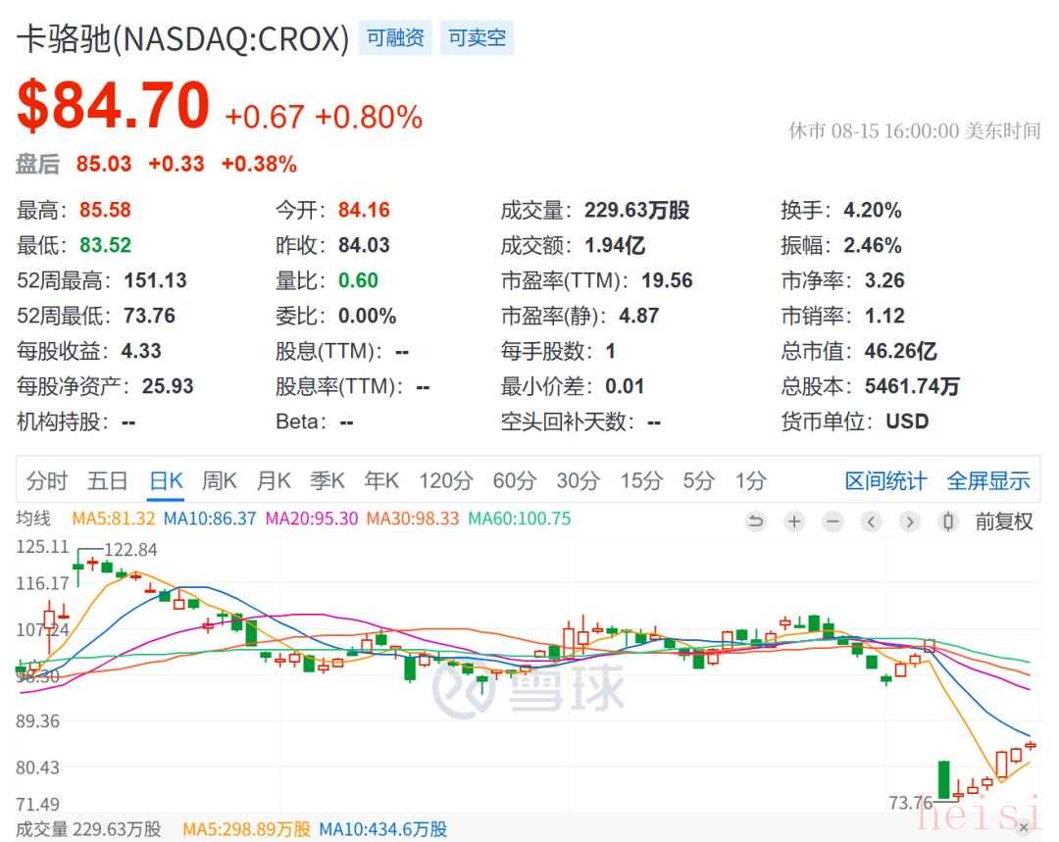Switch to 月K monthly chart
Screen dimensions: 1059x842
[274, 481]
